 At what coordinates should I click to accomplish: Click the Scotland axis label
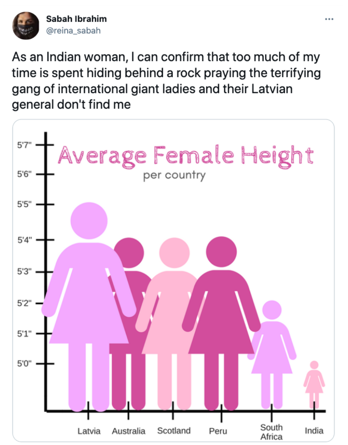tap(174, 431)
